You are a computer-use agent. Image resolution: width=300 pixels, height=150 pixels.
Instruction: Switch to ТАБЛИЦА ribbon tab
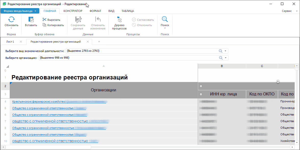[x=128, y=11]
